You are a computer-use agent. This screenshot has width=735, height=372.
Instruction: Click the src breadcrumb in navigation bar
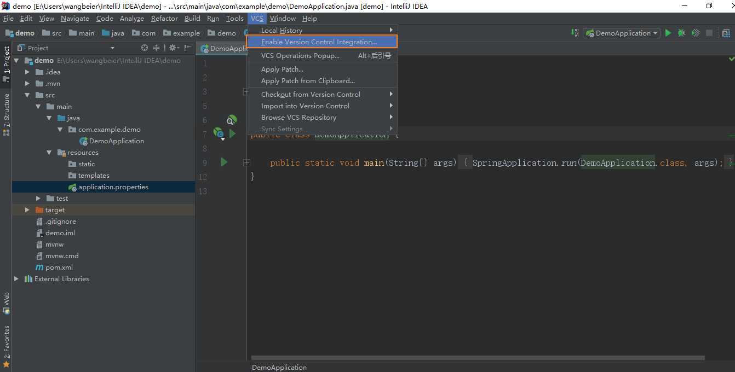52,33
